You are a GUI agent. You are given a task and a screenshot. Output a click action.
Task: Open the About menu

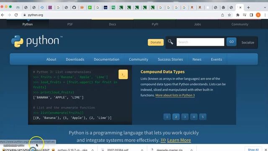tap(51, 60)
